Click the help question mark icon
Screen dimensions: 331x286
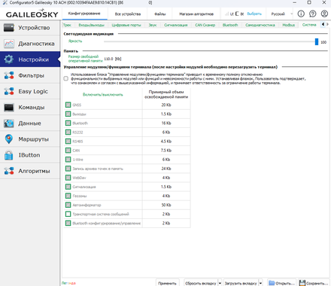click(x=312, y=14)
